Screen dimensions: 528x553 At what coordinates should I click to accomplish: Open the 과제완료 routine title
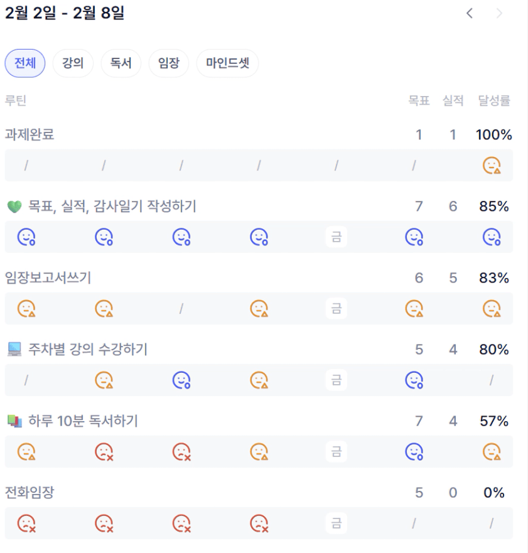pyautogui.click(x=30, y=135)
